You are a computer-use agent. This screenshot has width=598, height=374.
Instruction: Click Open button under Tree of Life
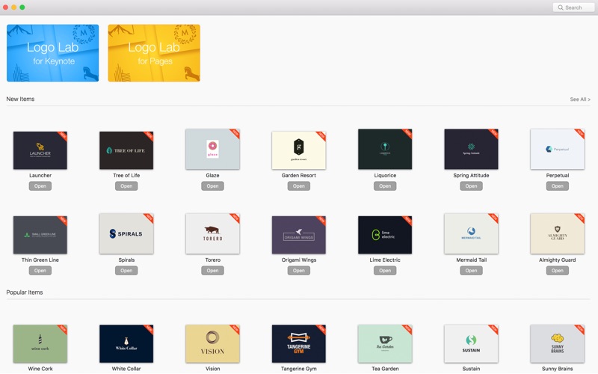pyautogui.click(x=126, y=186)
